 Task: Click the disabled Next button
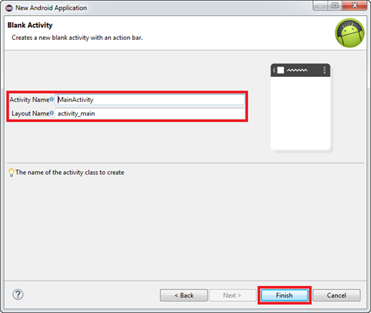coord(232,295)
